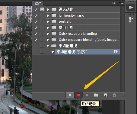The height and width of the screenshot is (114, 137).
Task: Create a new action icon
Action: pos(106,95)
